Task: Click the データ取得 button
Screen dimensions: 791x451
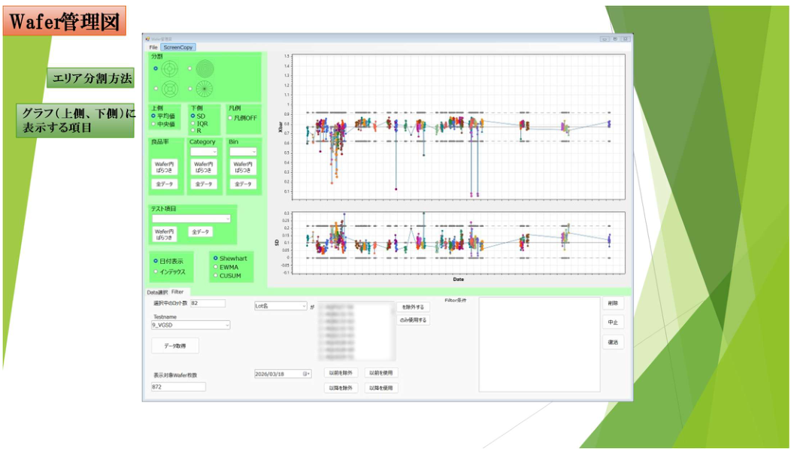Action: (175, 346)
